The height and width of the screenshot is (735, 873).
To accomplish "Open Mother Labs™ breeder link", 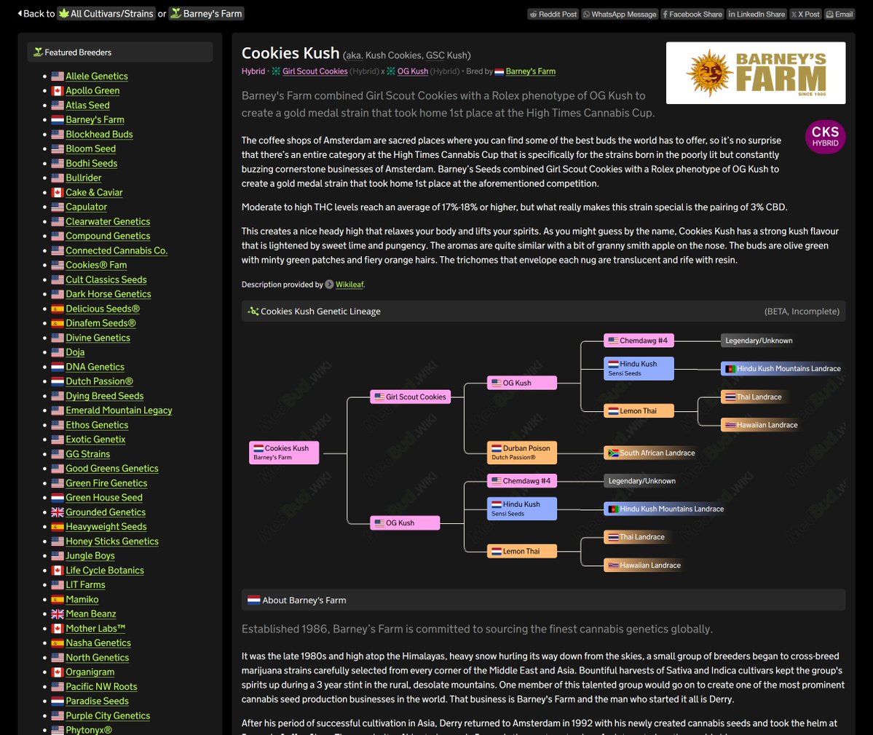I will pyautogui.click(x=95, y=628).
